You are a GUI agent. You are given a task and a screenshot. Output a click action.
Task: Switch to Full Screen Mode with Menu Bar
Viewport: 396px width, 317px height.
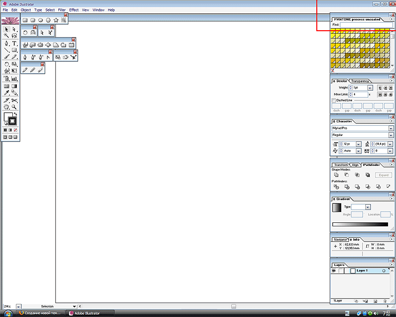tap(10, 137)
